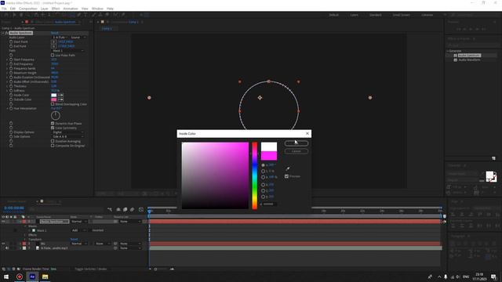This screenshot has height=282, width=502.
Task: Enable Composite On Original checkbox
Action: 53,146
